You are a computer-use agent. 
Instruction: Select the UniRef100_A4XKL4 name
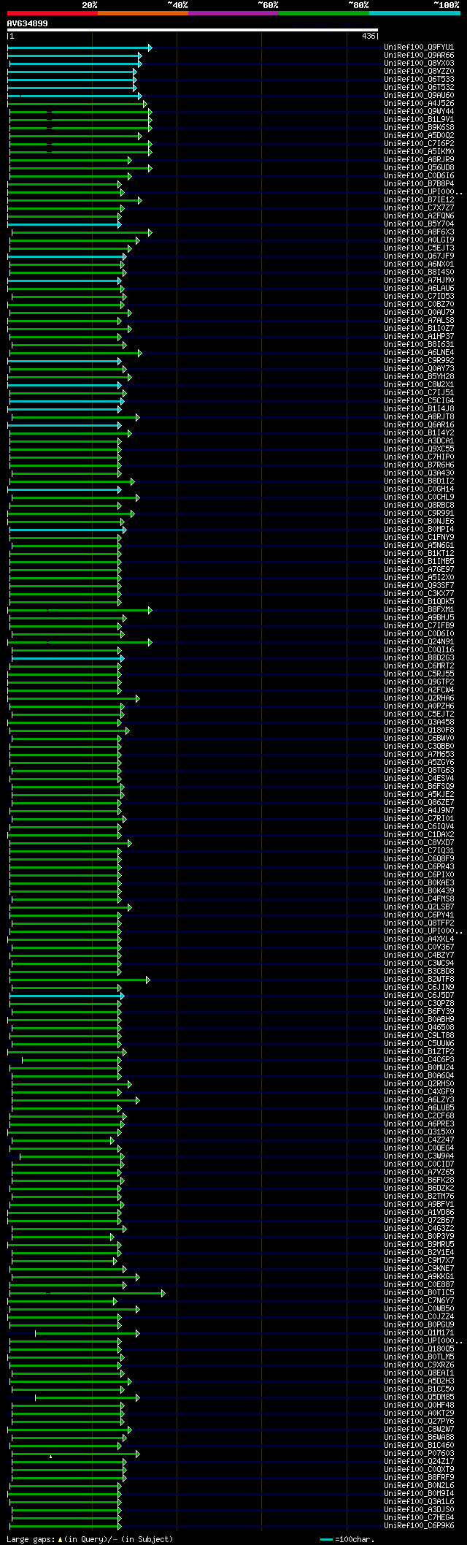419,939
